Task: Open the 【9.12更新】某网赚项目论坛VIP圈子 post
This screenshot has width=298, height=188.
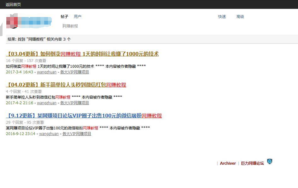Action: pyautogui.click(x=84, y=116)
